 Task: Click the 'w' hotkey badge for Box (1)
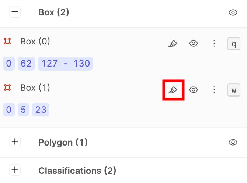pos(234,90)
